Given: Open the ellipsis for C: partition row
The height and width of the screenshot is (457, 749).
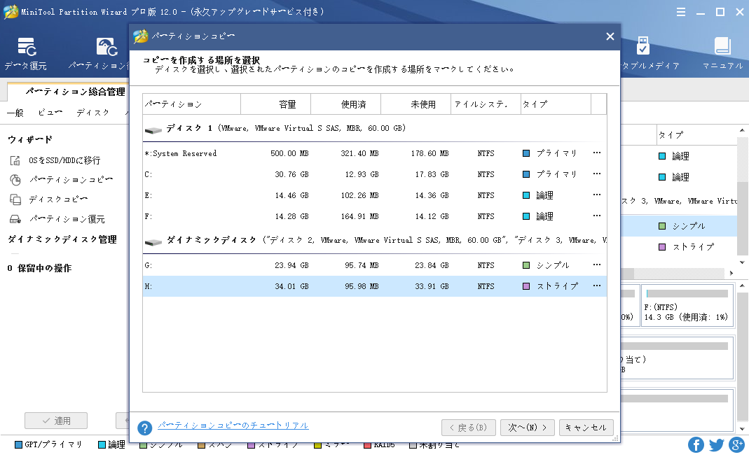Looking at the screenshot, I should click(x=597, y=174).
